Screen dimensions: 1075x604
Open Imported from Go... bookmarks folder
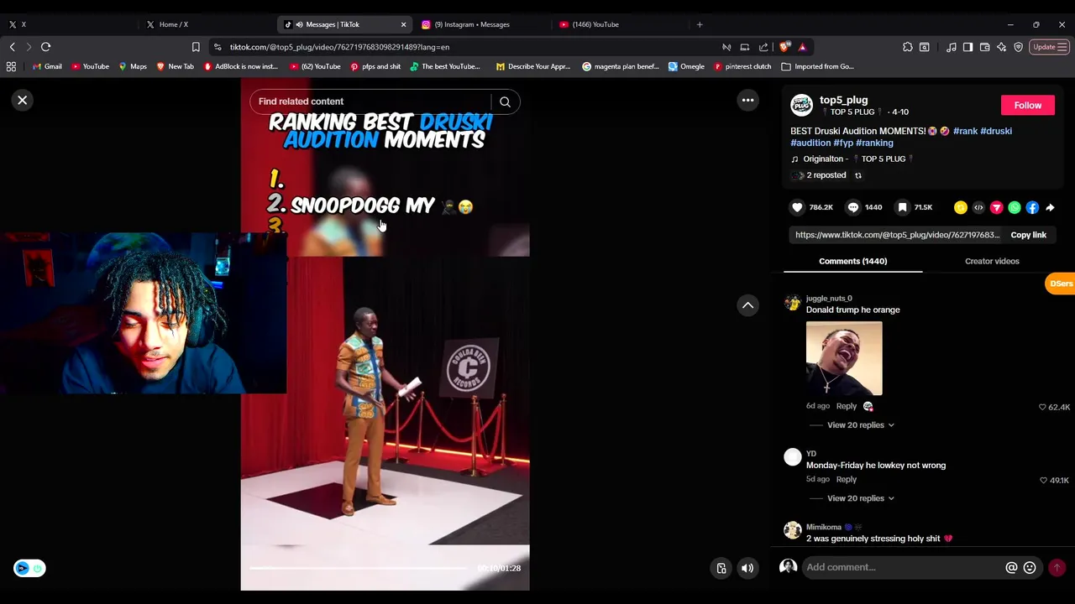[817, 66]
